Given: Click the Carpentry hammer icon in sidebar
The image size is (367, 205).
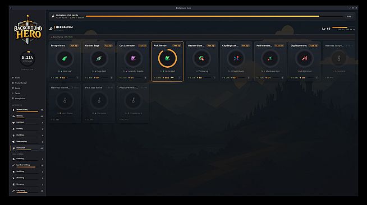Looking at the screenshot, I should tap(13, 191).
